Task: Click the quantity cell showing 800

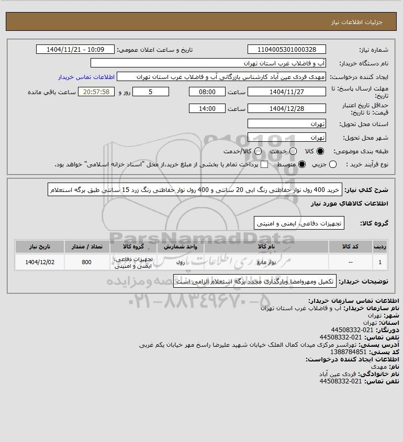Action: pyautogui.click(x=87, y=262)
